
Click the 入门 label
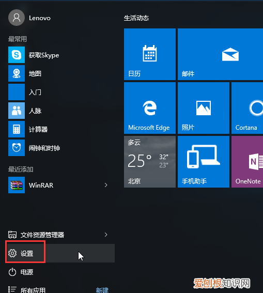tap(35, 92)
